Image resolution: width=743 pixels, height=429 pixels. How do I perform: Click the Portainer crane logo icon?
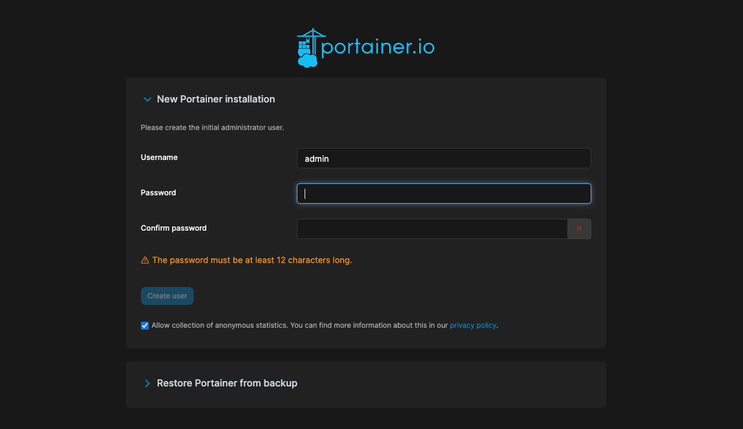[308, 48]
